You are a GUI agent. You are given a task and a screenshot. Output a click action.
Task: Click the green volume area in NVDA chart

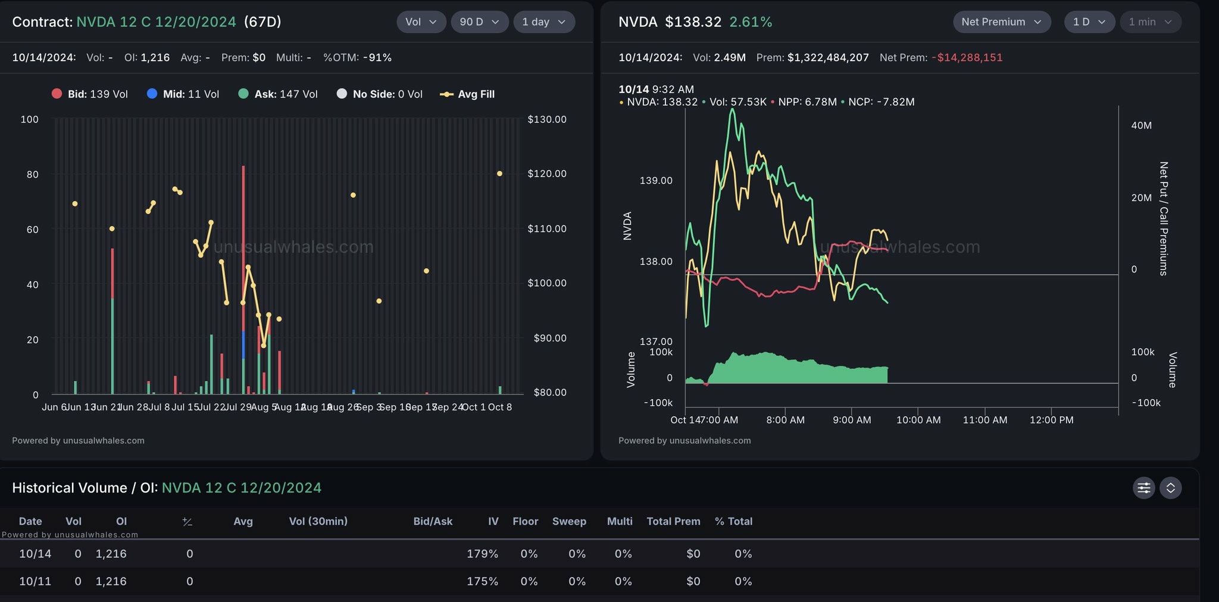click(798, 370)
